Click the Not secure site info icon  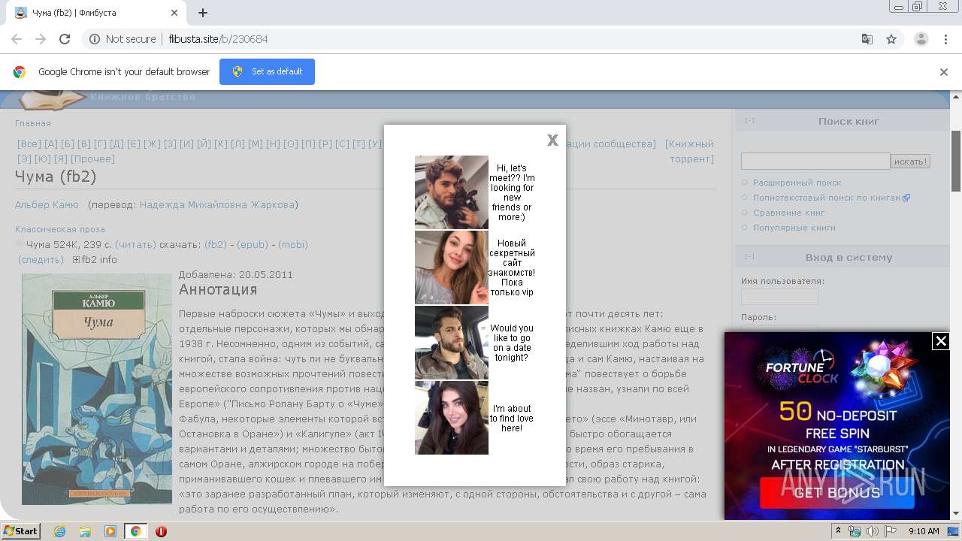click(x=95, y=39)
